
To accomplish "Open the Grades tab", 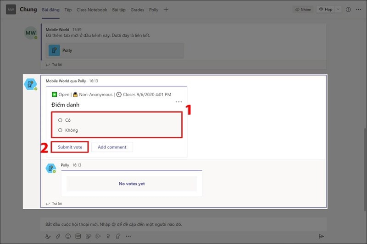I will [137, 10].
